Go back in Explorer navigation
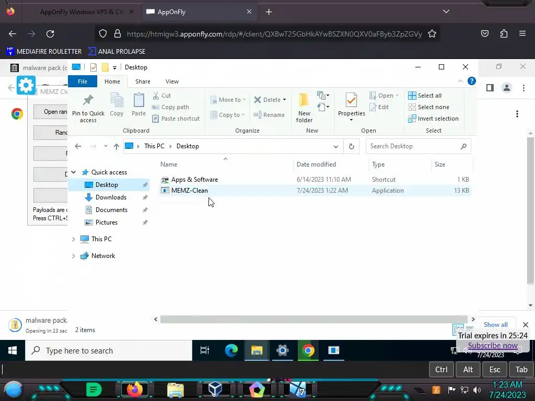This screenshot has width=535, height=401. tap(78, 146)
